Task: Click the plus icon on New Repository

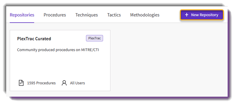Action: click(x=187, y=15)
